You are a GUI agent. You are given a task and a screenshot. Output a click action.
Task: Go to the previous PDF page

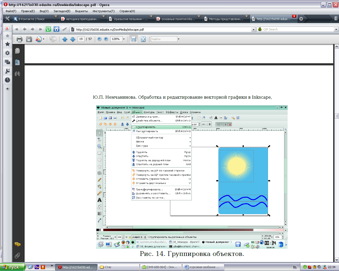(65, 39)
